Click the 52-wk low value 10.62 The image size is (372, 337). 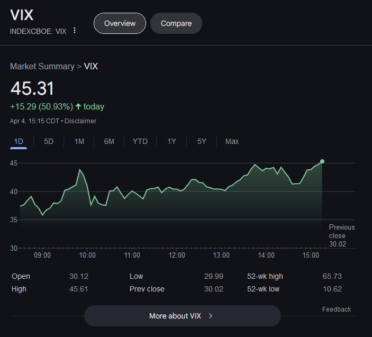(332, 289)
